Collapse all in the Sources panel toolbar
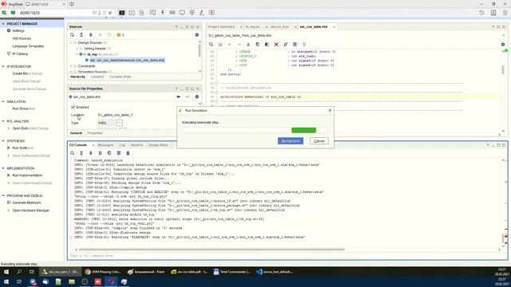Image resolution: width=511 pixels, height=287 pixels. tap(81, 35)
